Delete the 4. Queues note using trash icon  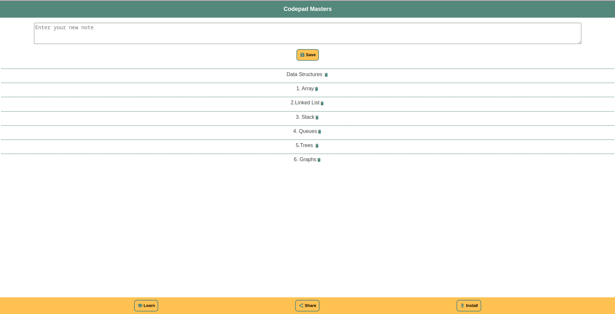pos(320,132)
